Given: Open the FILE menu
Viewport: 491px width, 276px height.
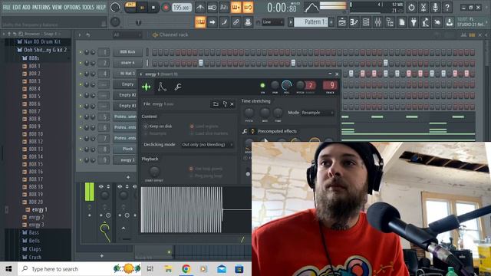Looking at the screenshot, I should (x=6, y=7).
